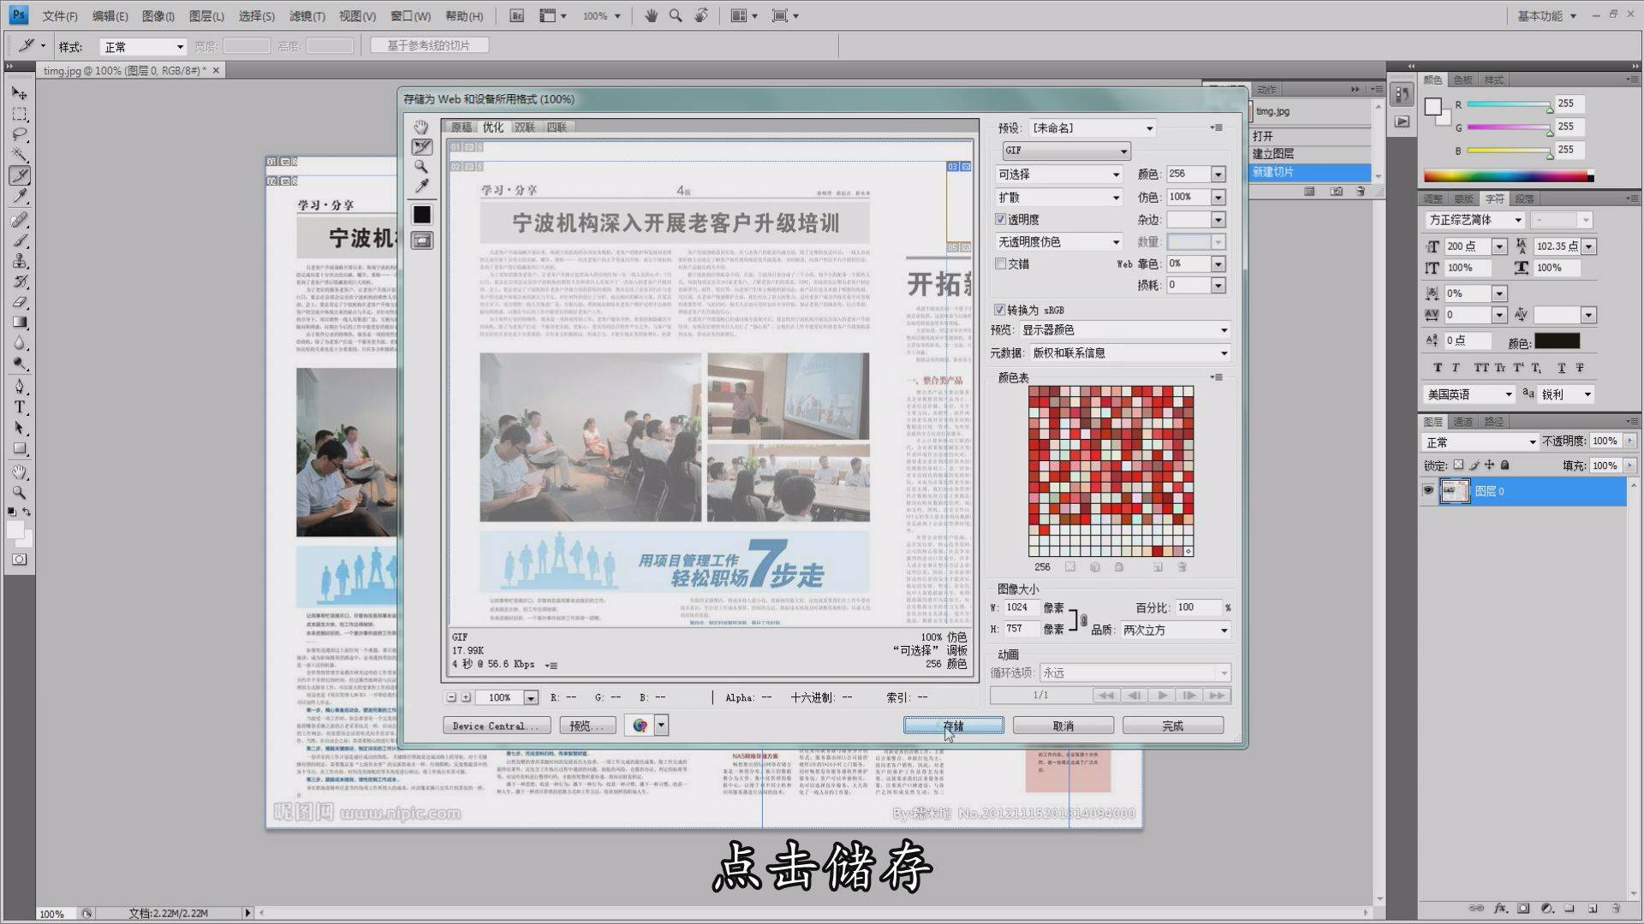This screenshot has height=924, width=1644.
Task: Select the Slice tool in main toolbar
Action: [x=20, y=175]
